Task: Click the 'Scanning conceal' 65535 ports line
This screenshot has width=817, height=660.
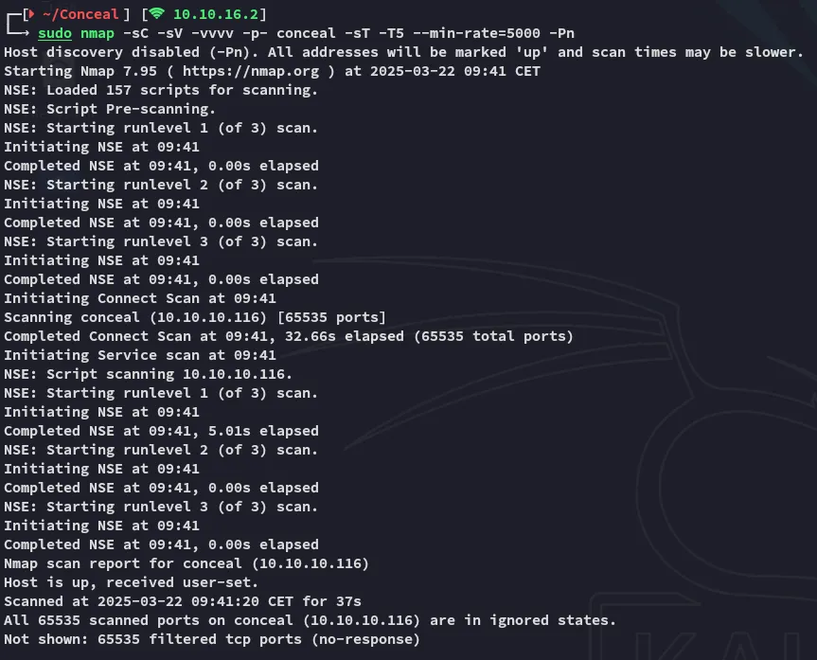Action: point(194,317)
